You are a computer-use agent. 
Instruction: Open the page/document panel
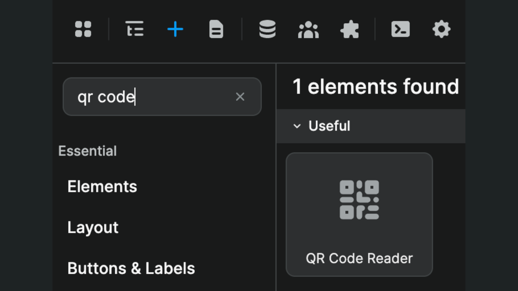click(216, 30)
